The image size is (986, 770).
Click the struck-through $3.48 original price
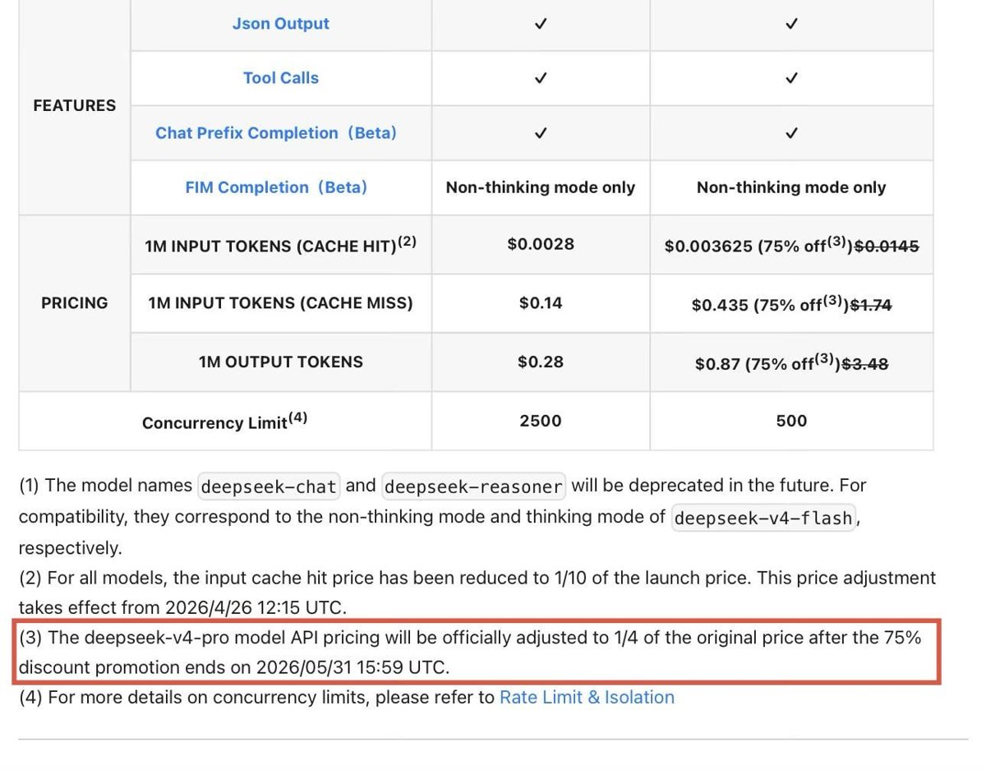pyautogui.click(x=864, y=364)
